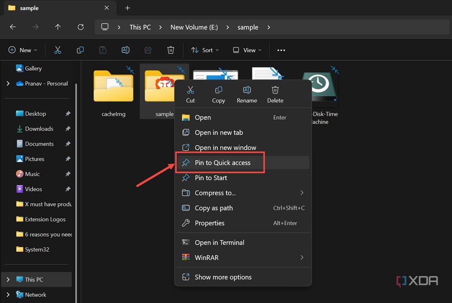Expand the This PC tree node
452x303 pixels.
8,280
